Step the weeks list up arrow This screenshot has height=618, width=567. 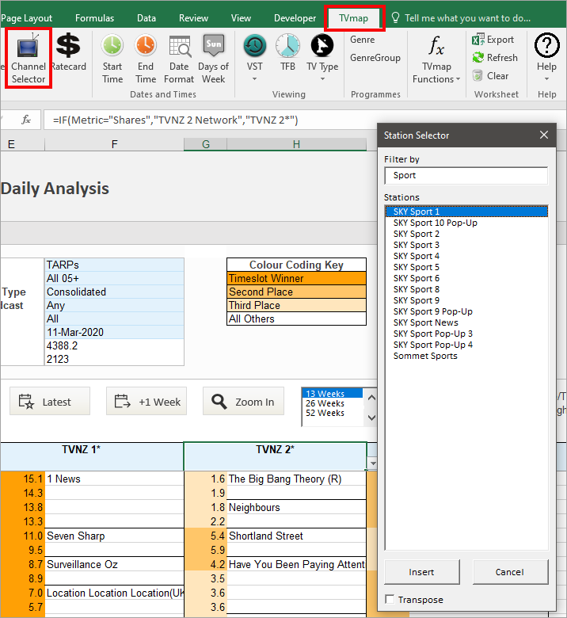point(371,398)
